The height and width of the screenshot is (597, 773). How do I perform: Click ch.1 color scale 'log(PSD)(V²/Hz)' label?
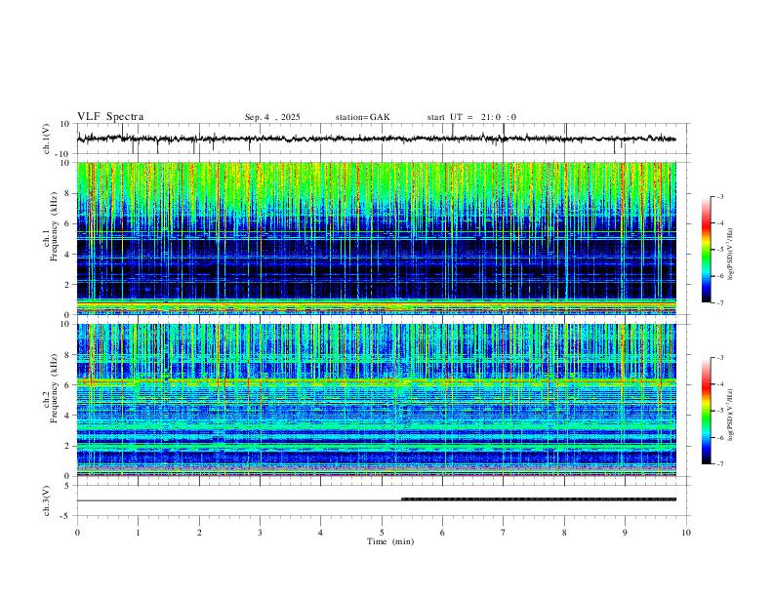pos(731,255)
